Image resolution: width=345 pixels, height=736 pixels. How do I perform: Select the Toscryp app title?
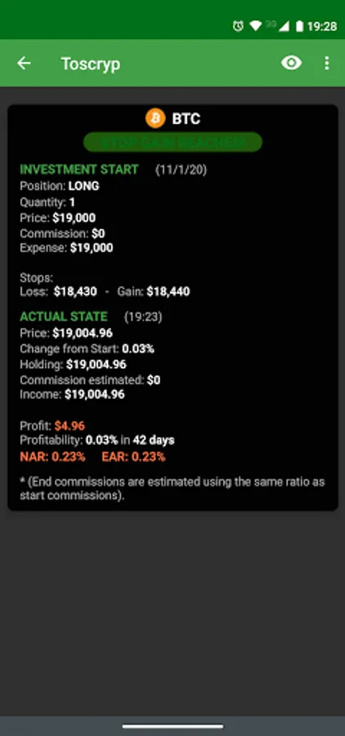coord(91,64)
